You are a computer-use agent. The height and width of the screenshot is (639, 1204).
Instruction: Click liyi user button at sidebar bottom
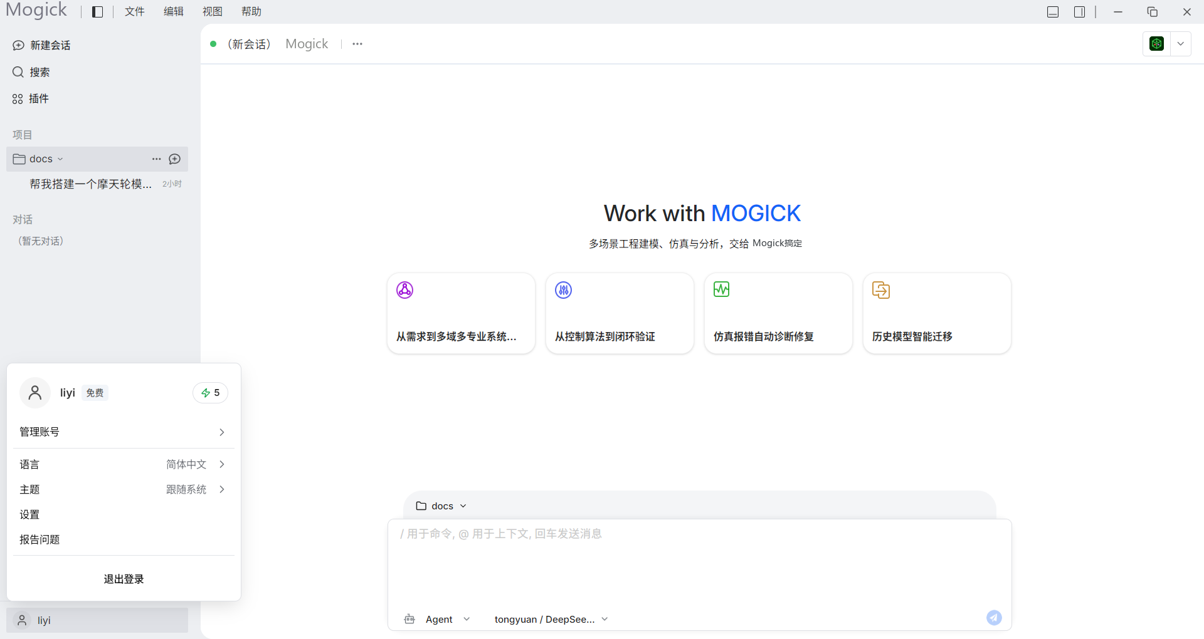point(97,620)
